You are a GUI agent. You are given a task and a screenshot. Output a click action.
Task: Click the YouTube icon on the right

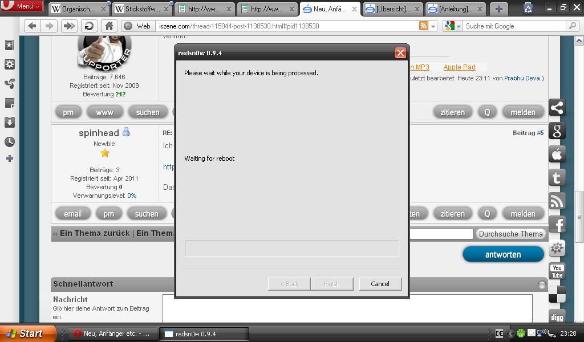[x=557, y=271]
